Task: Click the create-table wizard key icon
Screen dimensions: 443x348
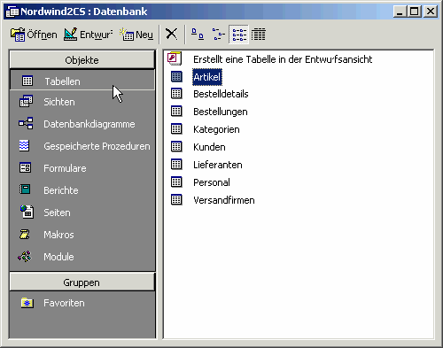Action: coord(175,58)
